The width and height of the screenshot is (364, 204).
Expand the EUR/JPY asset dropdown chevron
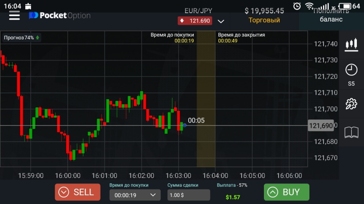[x=220, y=21]
